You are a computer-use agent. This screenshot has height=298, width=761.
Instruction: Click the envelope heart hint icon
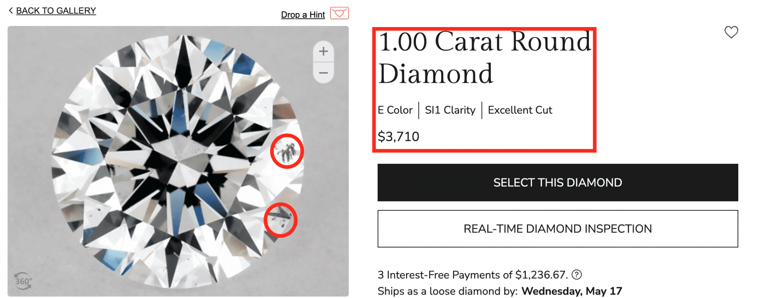339,13
